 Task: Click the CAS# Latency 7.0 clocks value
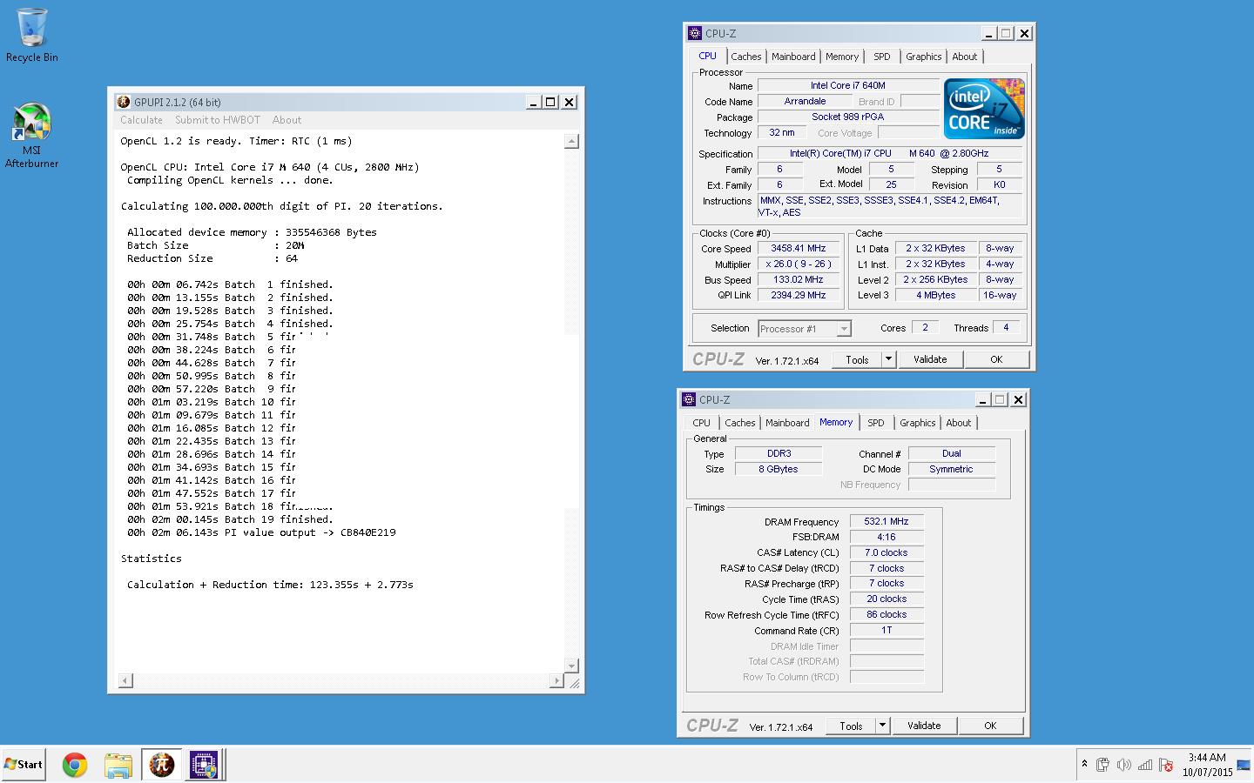(x=887, y=553)
